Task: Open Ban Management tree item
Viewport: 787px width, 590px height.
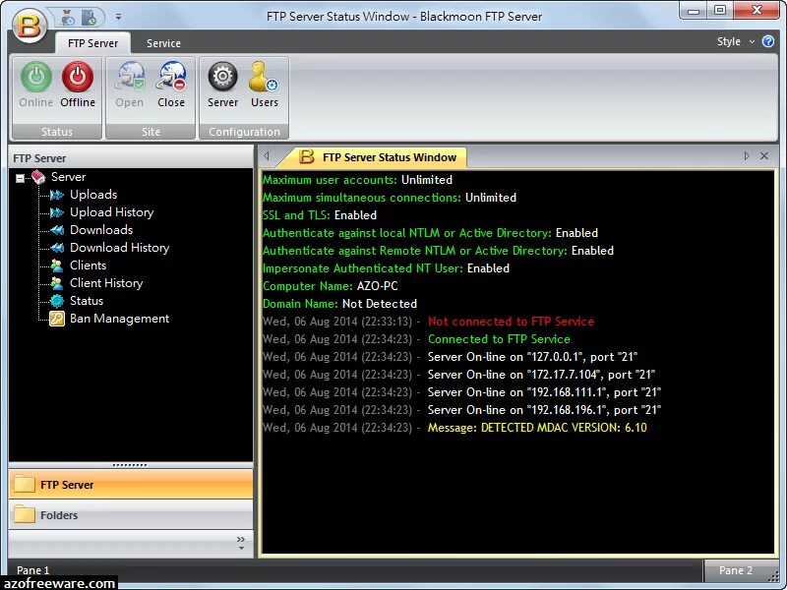Action: (x=119, y=319)
